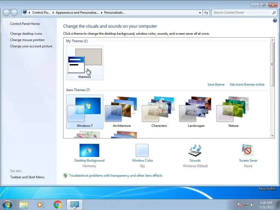Image resolution: width=280 pixels, height=210 pixels.
Task: Click the Refresh button in address bar
Action: (206, 13)
